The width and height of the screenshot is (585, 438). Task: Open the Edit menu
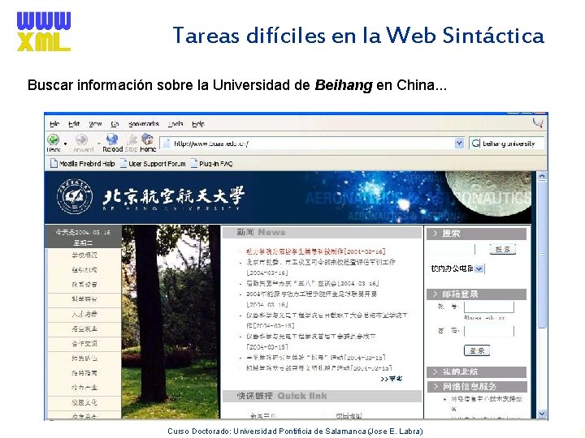pyautogui.click(x=74, y=123)
